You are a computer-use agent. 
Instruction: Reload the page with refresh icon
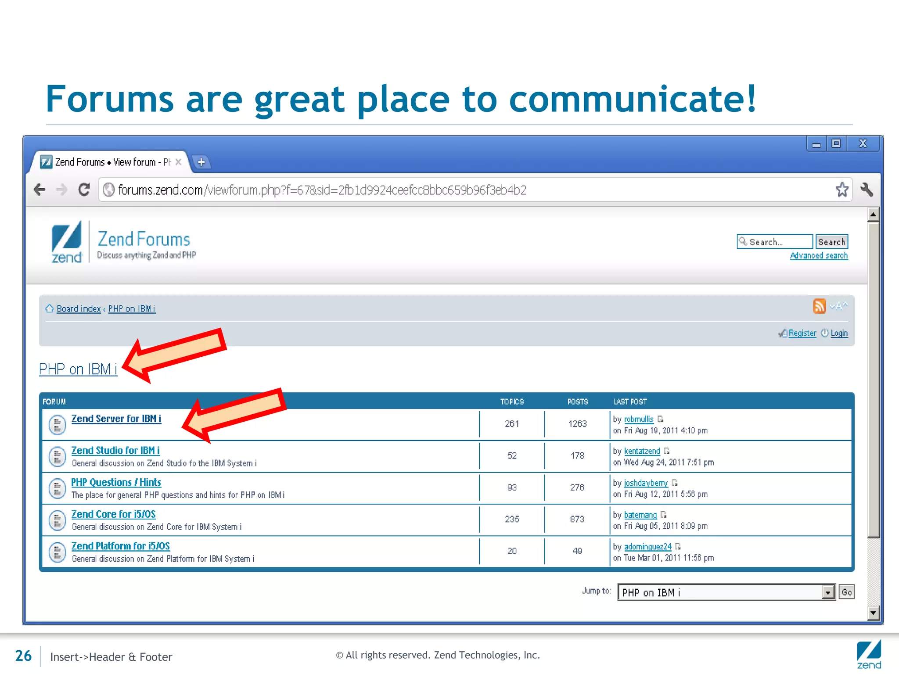84,190
